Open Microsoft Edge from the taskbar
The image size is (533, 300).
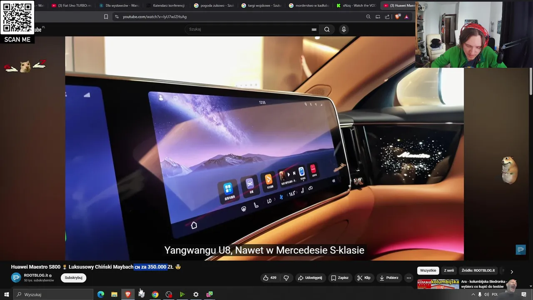tap(101, 295)
